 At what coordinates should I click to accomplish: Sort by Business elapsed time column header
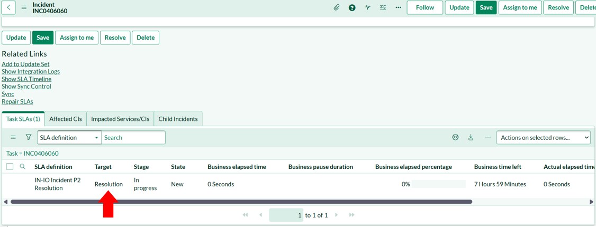click(237, 167)
